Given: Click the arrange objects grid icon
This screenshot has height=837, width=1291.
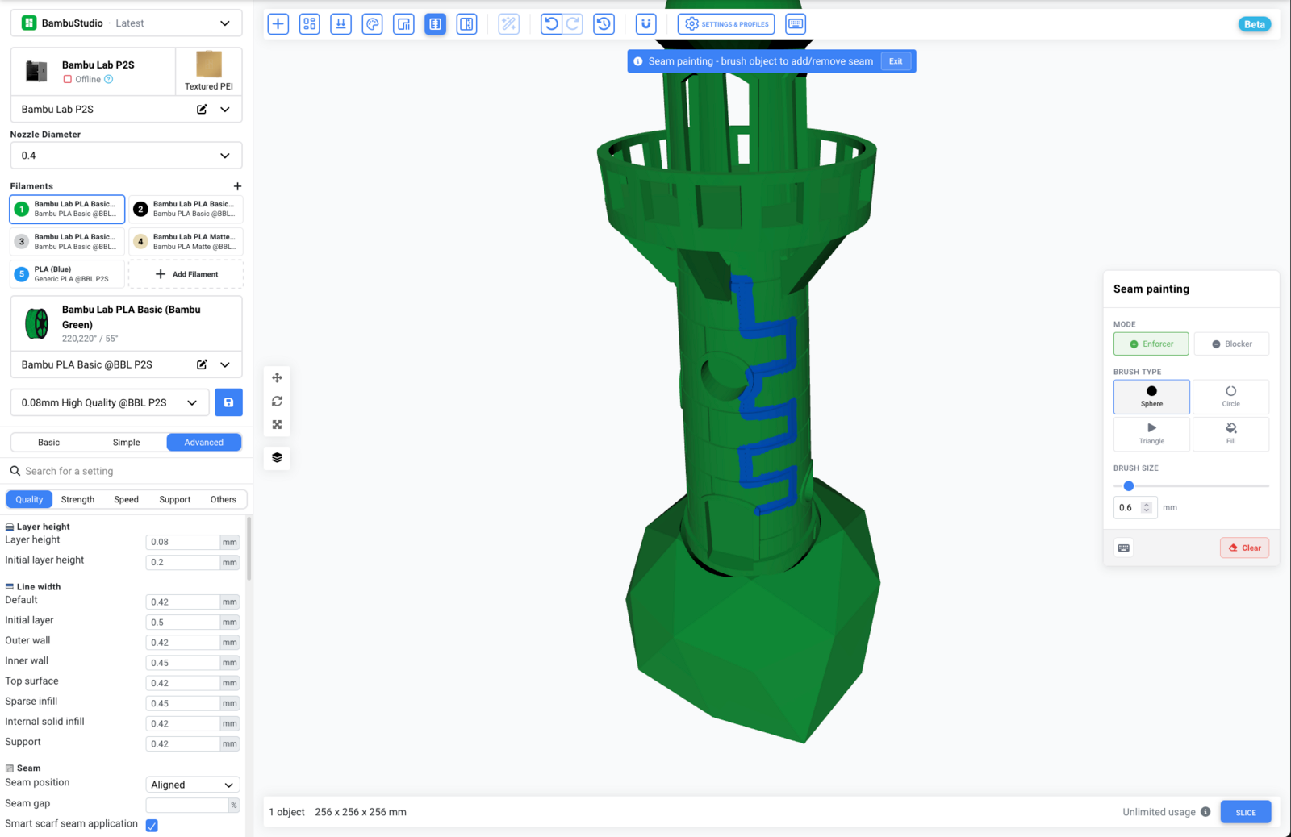Looking at the screenshot, I should (310, 24).
